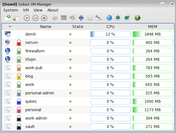Screen dimensions: 176x133
Task: Click the Backup VMs green arrow icon
Action: pyautogui.click(x=118, y=18)
